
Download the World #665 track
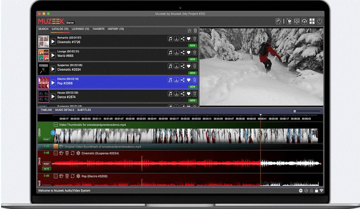(176, 52)
